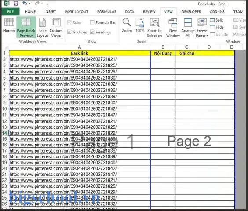The image size is (248, 211).
Task: Click the Select All corner triangle
Action: [x=6, y=47]
